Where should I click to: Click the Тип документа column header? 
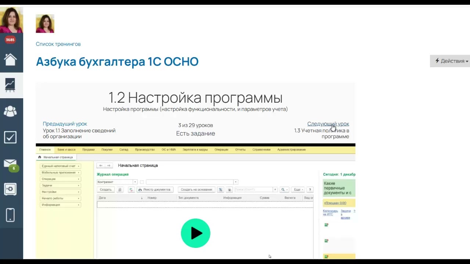pyautogui.click(x=188, y=198)
